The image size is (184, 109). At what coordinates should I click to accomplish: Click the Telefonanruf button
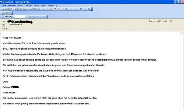coord(8,16)
